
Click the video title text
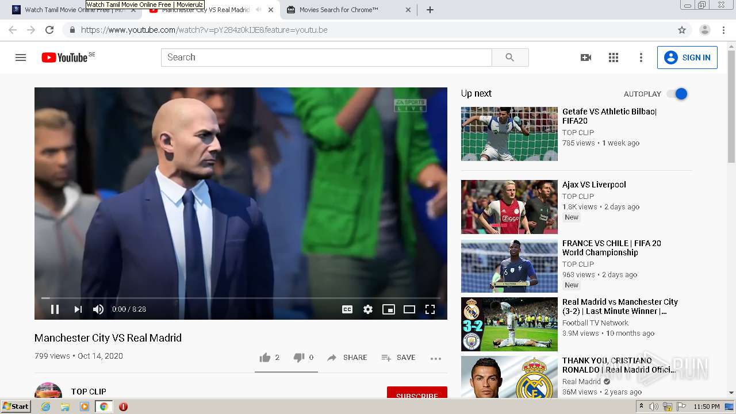[108, 338]
